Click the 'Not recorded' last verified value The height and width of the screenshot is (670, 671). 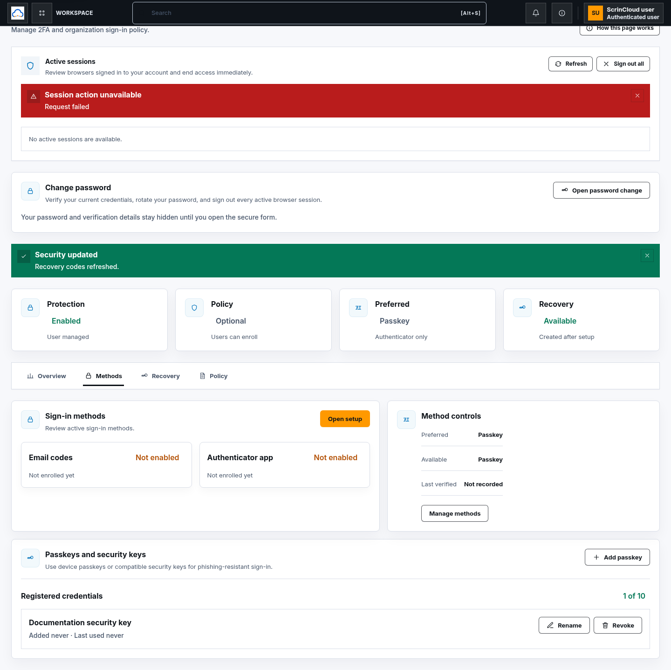coord(483,484)
